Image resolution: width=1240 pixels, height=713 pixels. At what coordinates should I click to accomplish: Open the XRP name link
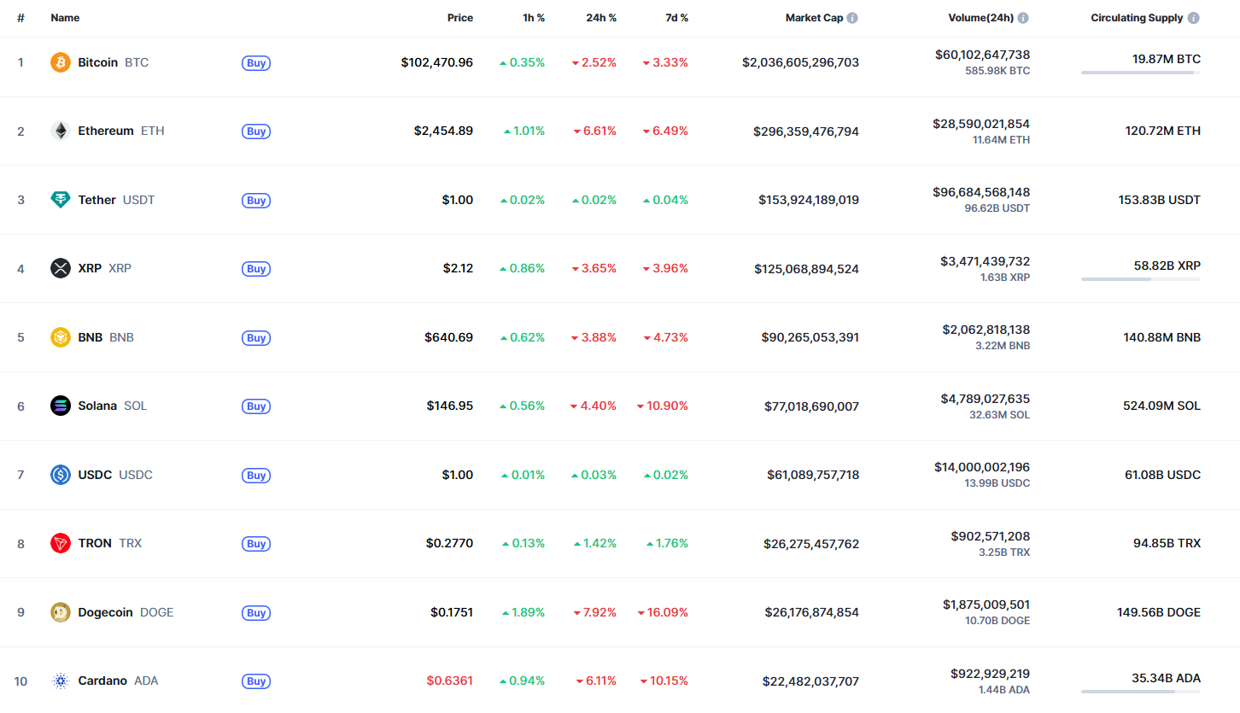tap(104, 268)
